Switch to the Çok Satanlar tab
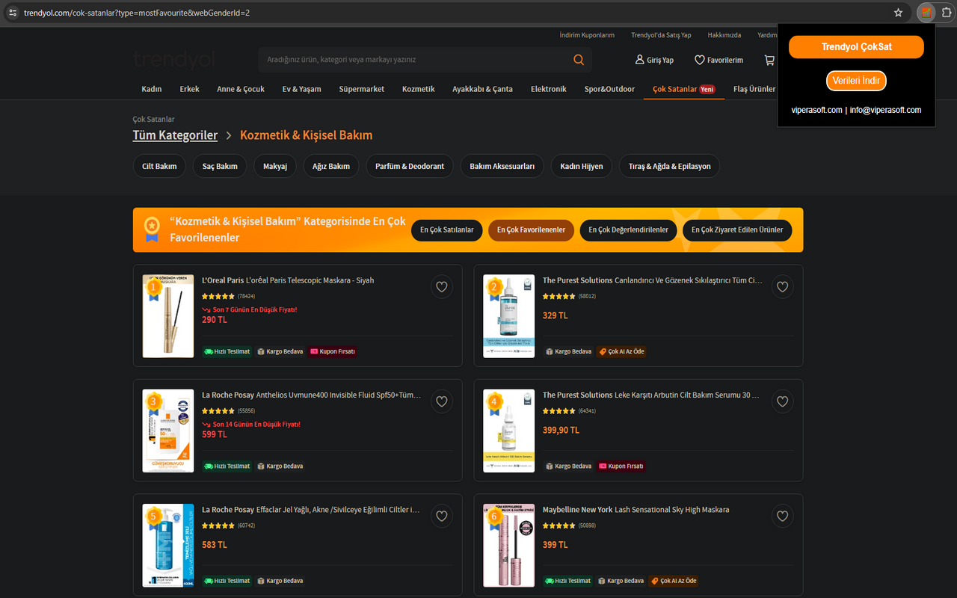The width and height of the screenshot is (957, 598). pos(675,88)
